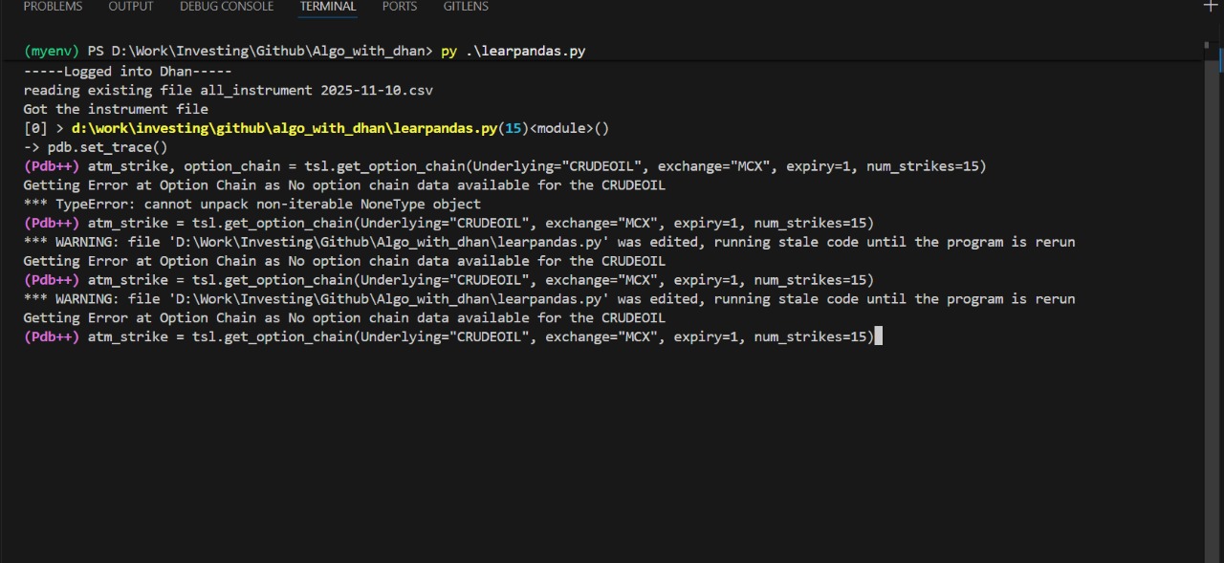Image resolution: width=1224 pixels, height=563 pixels.
Task: Open the OUTPUT panel tab
Action: (x=130, y=7)
